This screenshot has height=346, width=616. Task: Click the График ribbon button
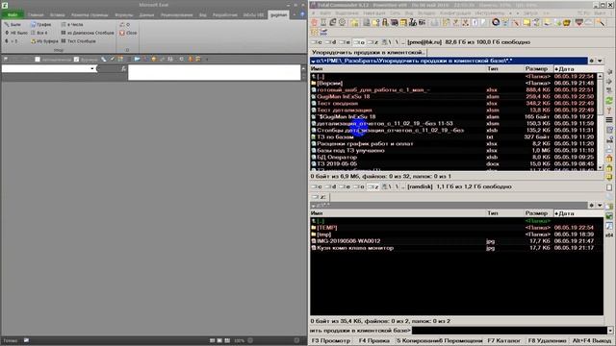coord(41,24)
